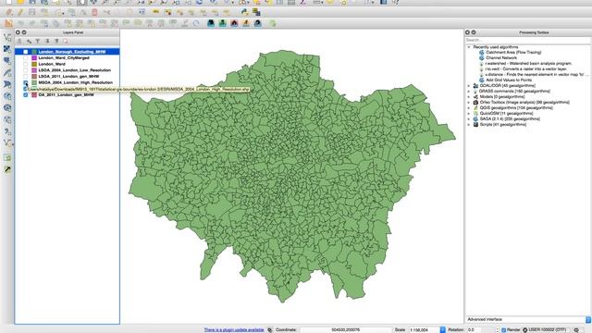Click Collapse All icon in Layers Panel
The height and width of the screenshot is (333, 592).
pyautogui.click(x=56, y=41)
